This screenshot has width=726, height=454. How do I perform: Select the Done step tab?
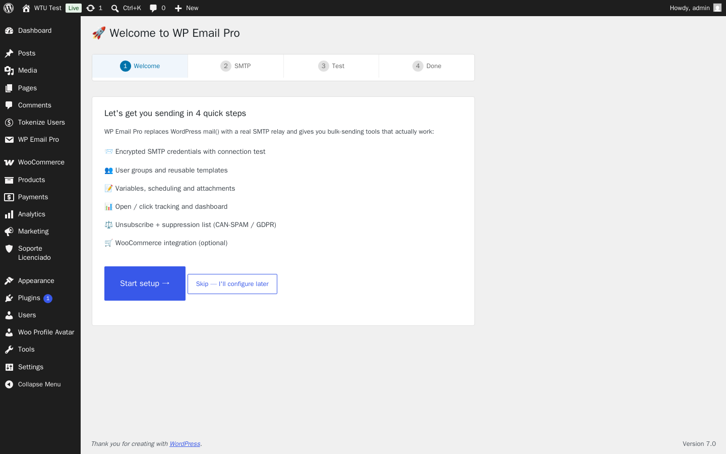(x=427, y=66)
